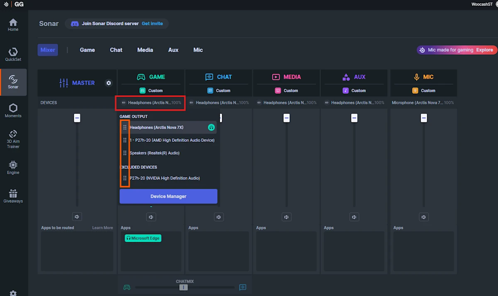
Task: Open the Aux output device dropdown
Action: 354,102
